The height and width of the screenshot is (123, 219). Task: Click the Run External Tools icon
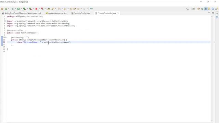pos(30,9)
